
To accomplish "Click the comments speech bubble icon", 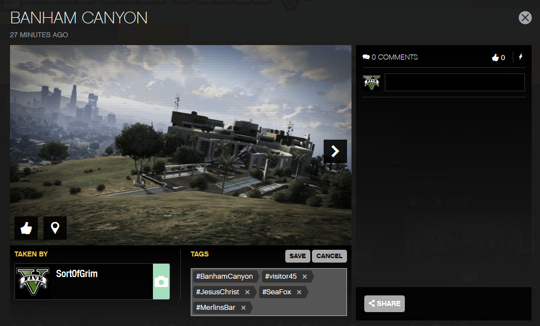I will [366, 57].
